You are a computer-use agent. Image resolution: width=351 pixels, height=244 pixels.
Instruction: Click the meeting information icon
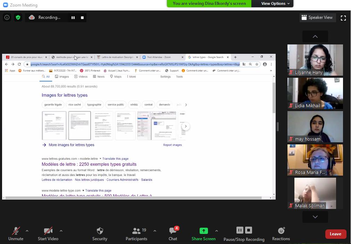point(7,17)
